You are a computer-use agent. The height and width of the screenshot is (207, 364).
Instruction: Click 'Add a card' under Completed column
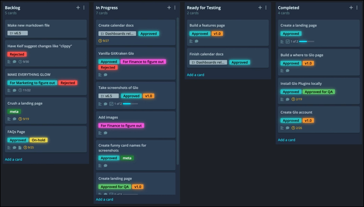coord(287,140)
